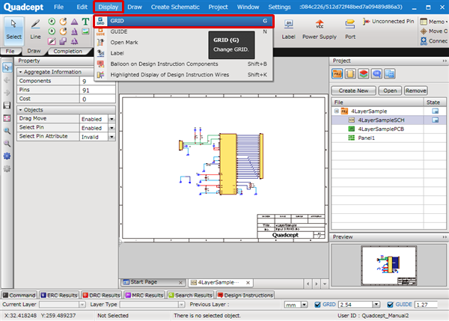Open GRID value 2.54 dropdown
The width and height of the screenshot is (449, 321).
click(x=376, y=305)
